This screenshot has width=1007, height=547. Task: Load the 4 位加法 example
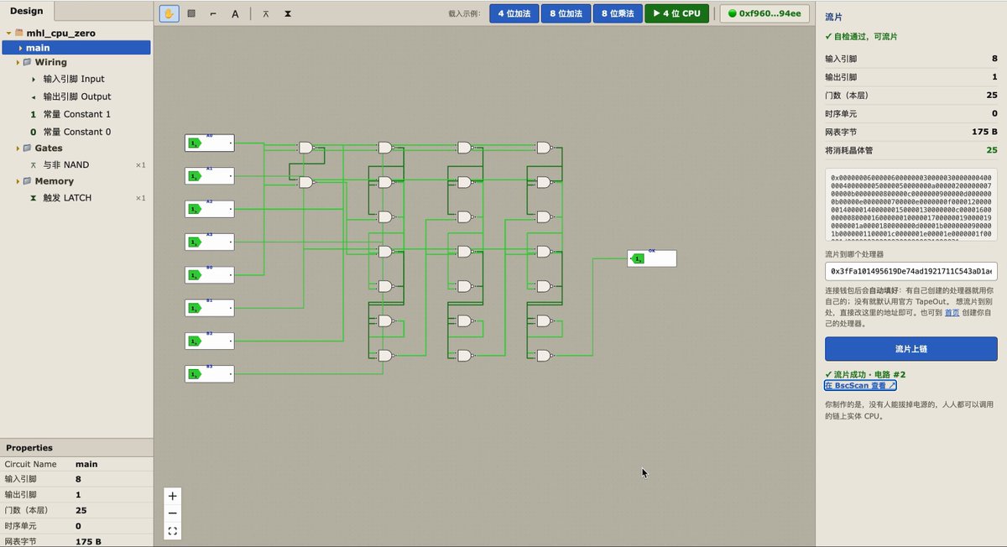click(x=514, y=13)
